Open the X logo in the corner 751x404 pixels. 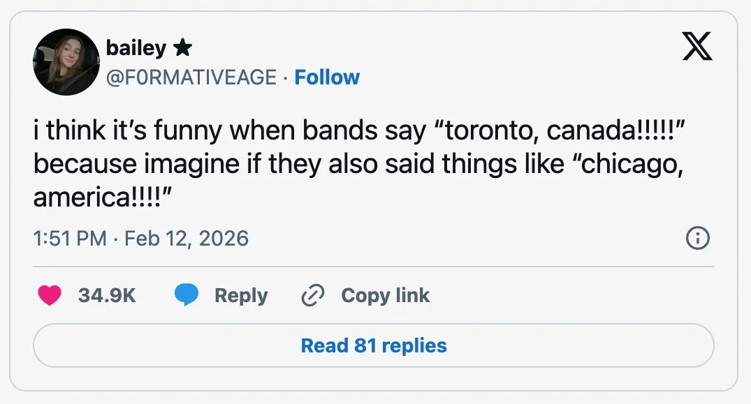point(697,46)
